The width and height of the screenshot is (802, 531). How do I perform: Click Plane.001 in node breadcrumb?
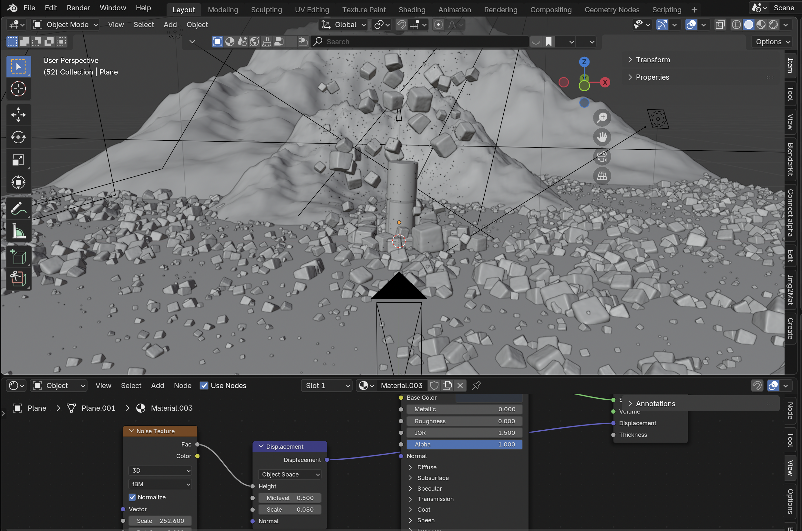(x=98, y=408)
